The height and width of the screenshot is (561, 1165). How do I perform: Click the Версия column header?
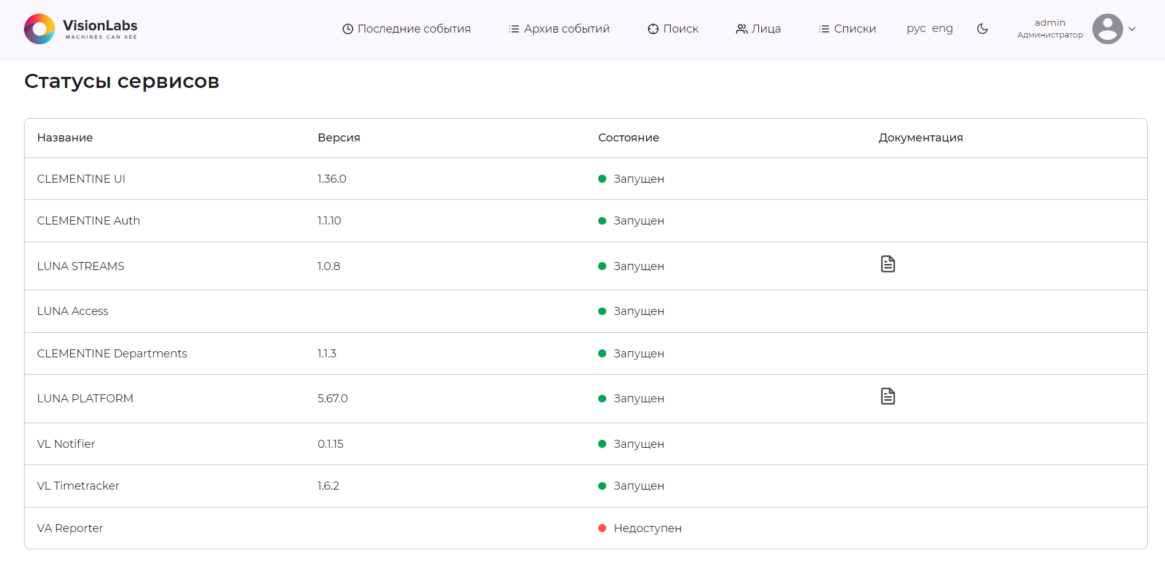point(338,138)
